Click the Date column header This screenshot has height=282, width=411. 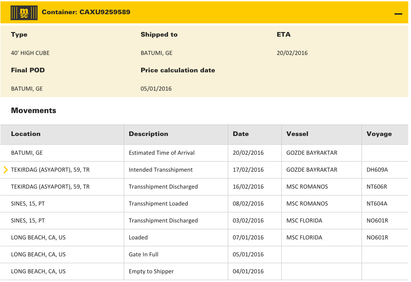[x=241, y=134]
